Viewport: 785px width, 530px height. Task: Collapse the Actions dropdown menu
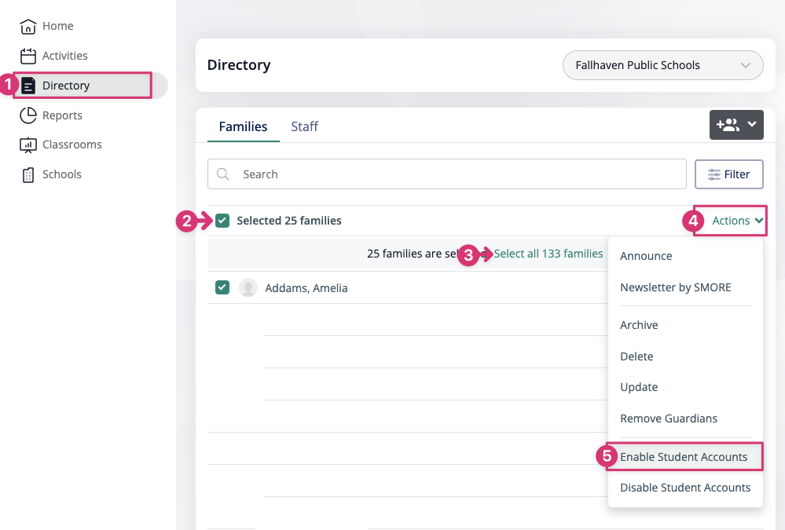(737, 221)
